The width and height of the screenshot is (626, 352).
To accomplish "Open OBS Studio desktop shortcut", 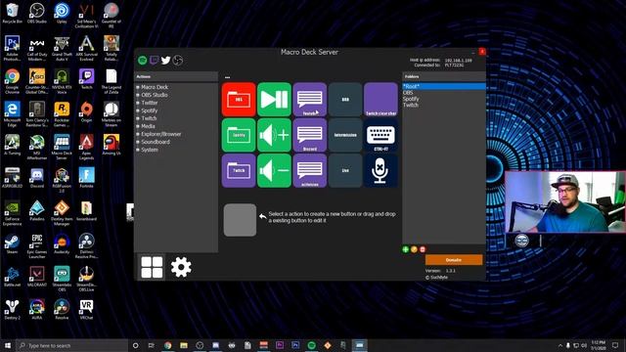I will coord(37,14).
